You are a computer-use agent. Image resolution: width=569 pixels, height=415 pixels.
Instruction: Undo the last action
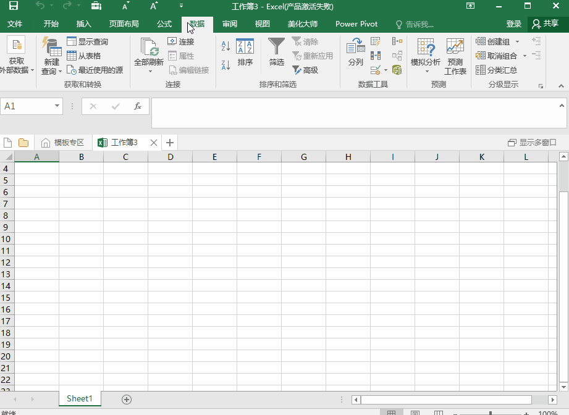40,6
